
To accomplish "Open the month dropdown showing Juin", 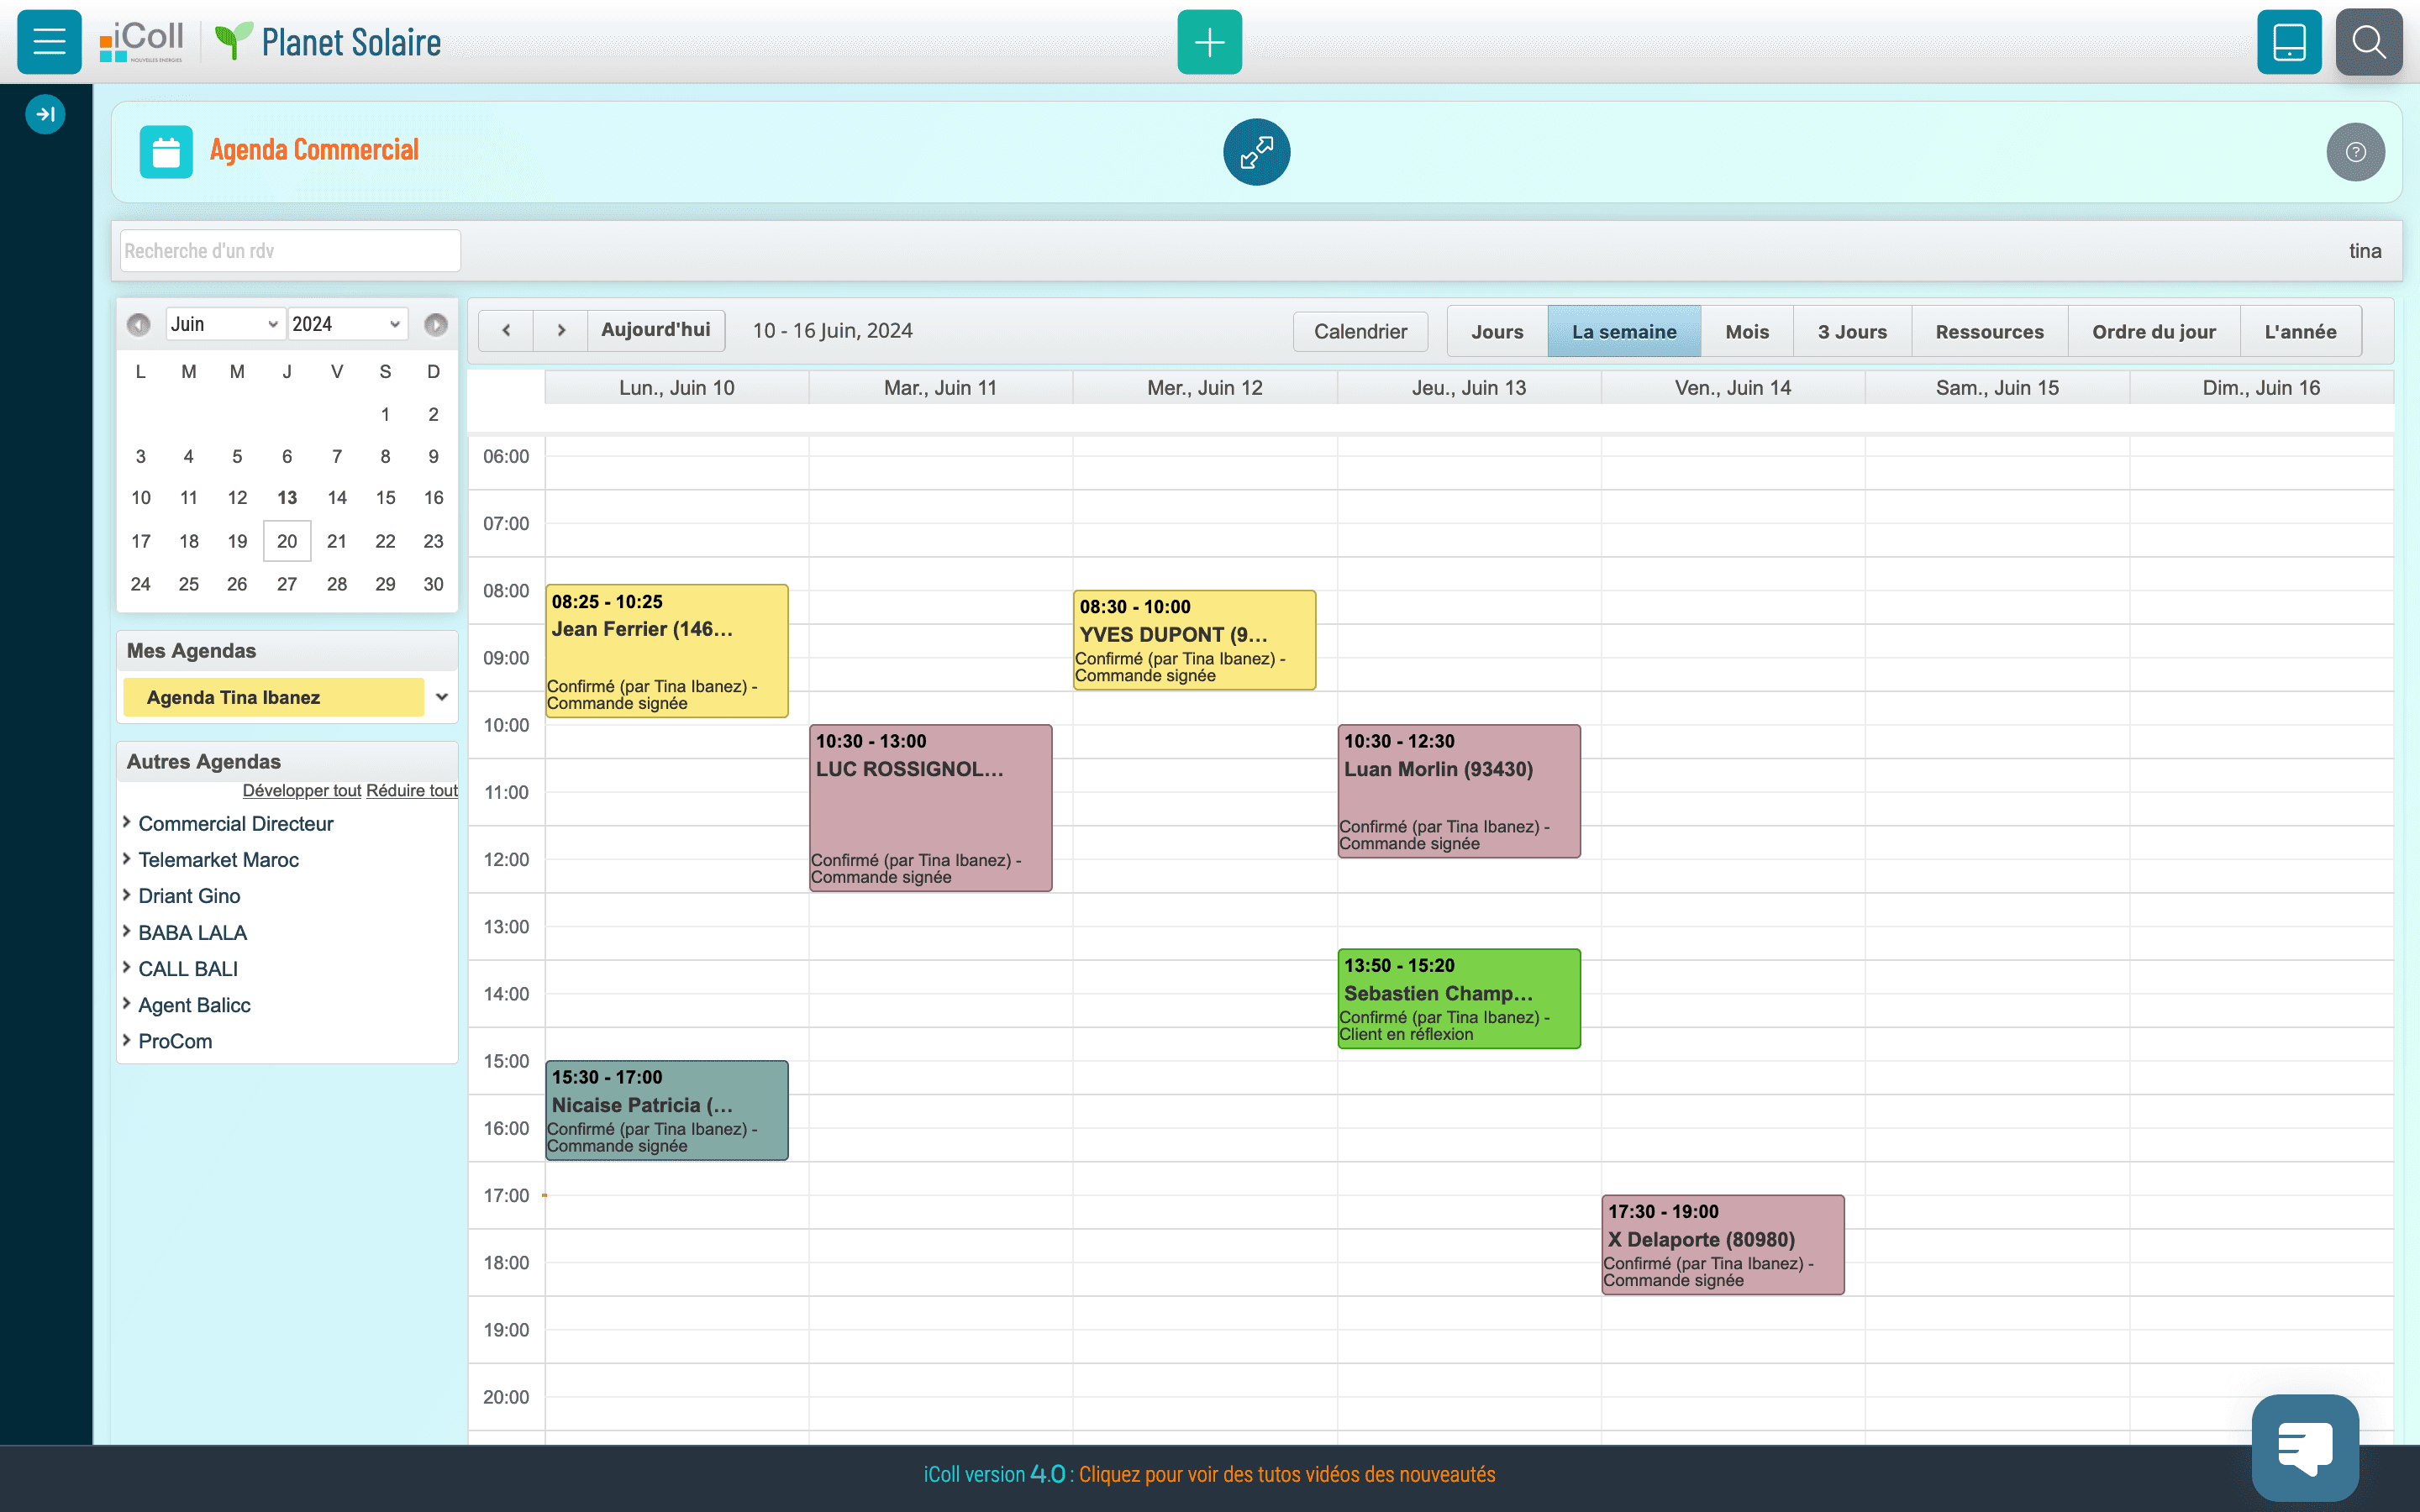I will click(224, 324).
